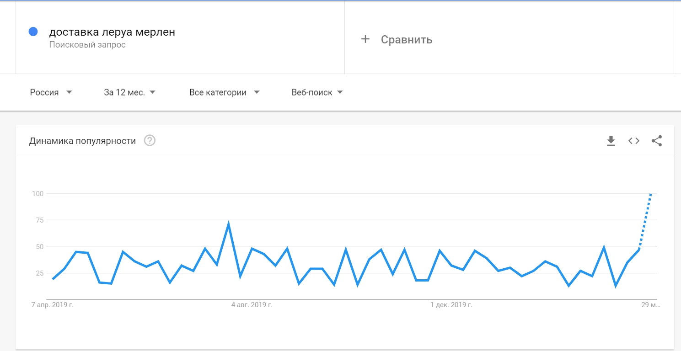Open the embed code icon
681x351 pixels.
pos(633,141)
